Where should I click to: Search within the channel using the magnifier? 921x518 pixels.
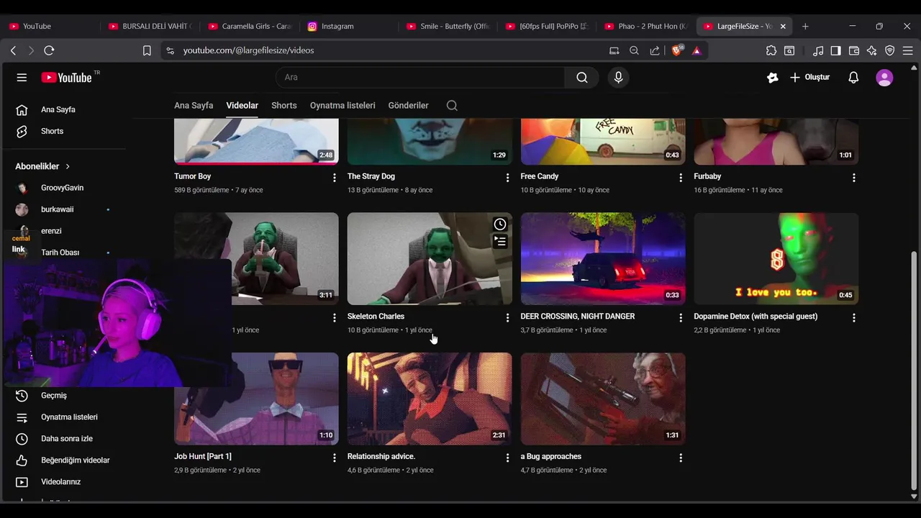[452, 106]
